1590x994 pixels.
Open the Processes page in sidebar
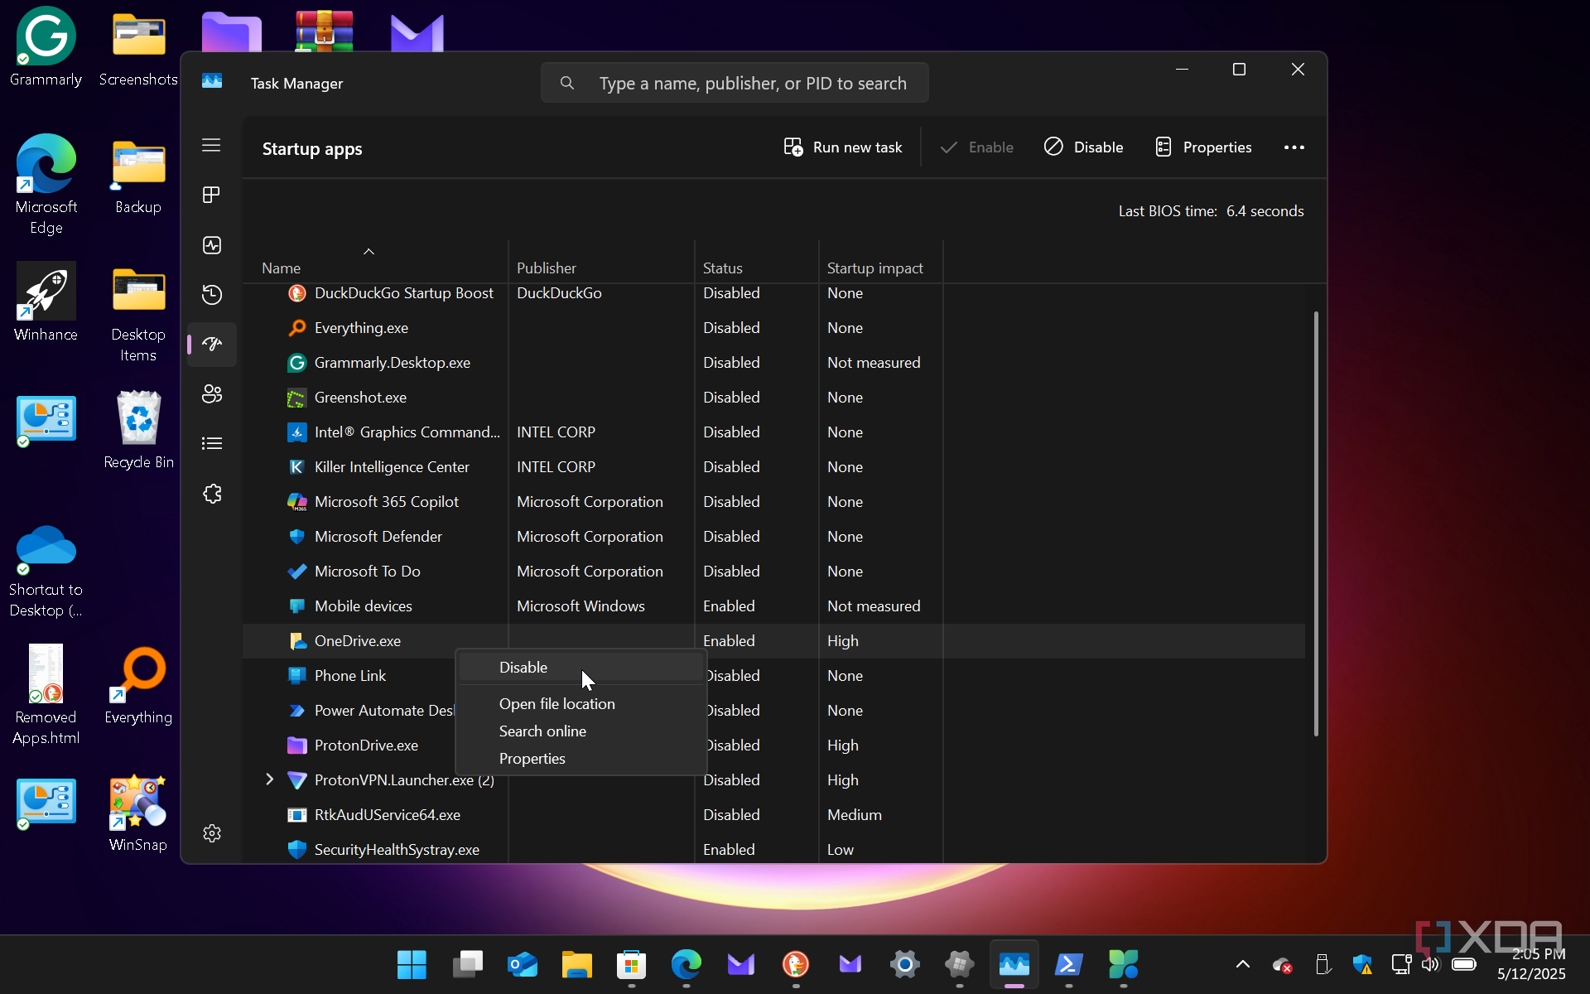211,195
